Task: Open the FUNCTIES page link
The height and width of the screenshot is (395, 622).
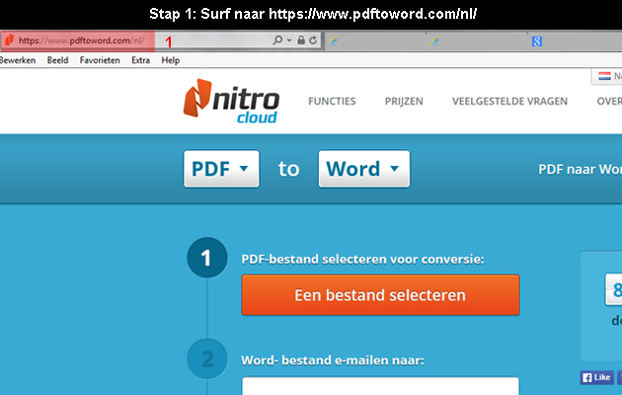Action: click(x=332, y=102)
